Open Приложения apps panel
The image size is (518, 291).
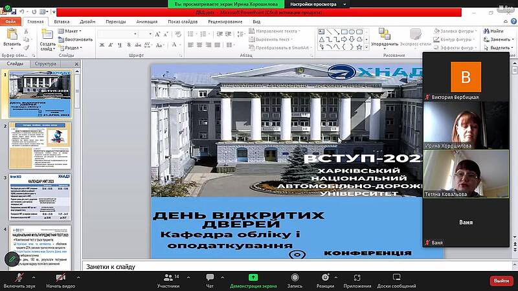[x=357, y=281]
